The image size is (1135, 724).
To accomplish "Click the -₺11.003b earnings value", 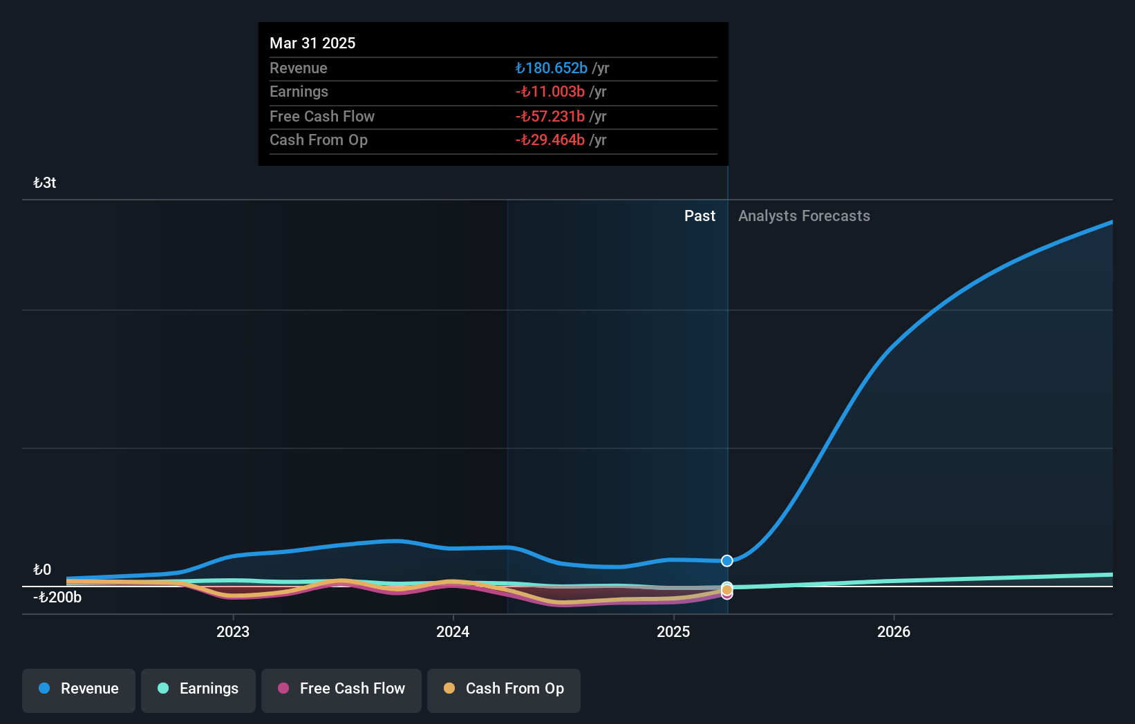I will [x=550, y=92].
